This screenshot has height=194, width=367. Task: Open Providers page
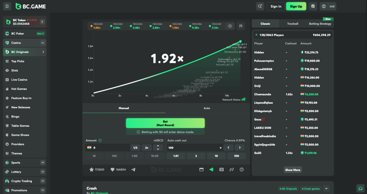25,144
